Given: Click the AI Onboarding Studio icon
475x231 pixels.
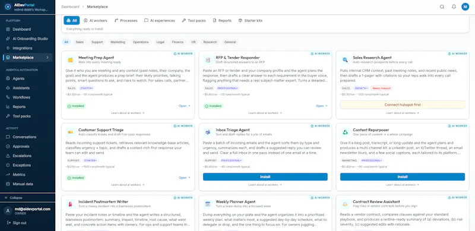Looking at the screenshot, I should coord(8,39).
